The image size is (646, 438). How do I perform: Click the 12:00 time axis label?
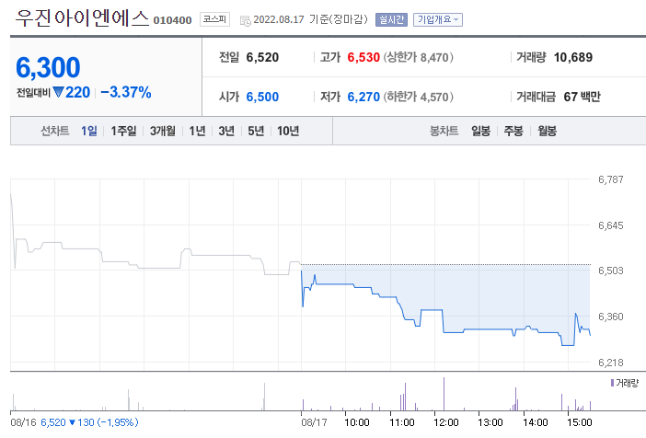[x=445, y=422]
